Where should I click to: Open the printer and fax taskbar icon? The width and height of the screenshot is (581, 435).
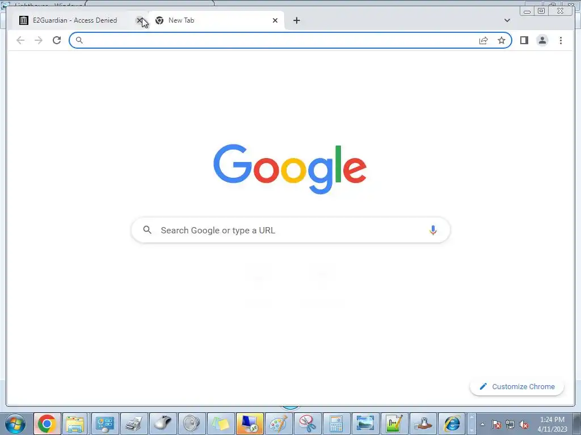point(133,424)
